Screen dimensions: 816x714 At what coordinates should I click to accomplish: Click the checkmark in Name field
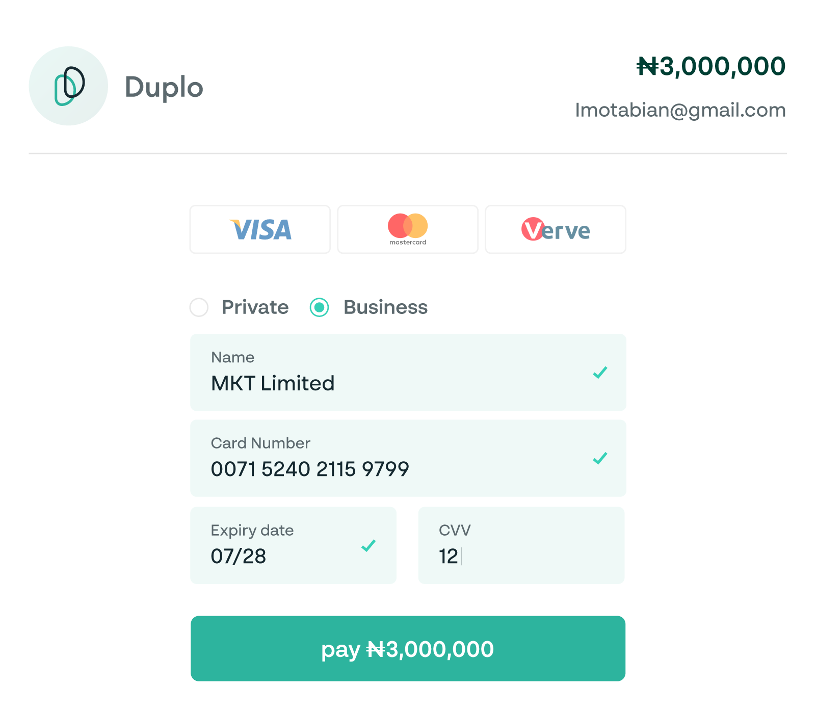(x=600, y=373)
